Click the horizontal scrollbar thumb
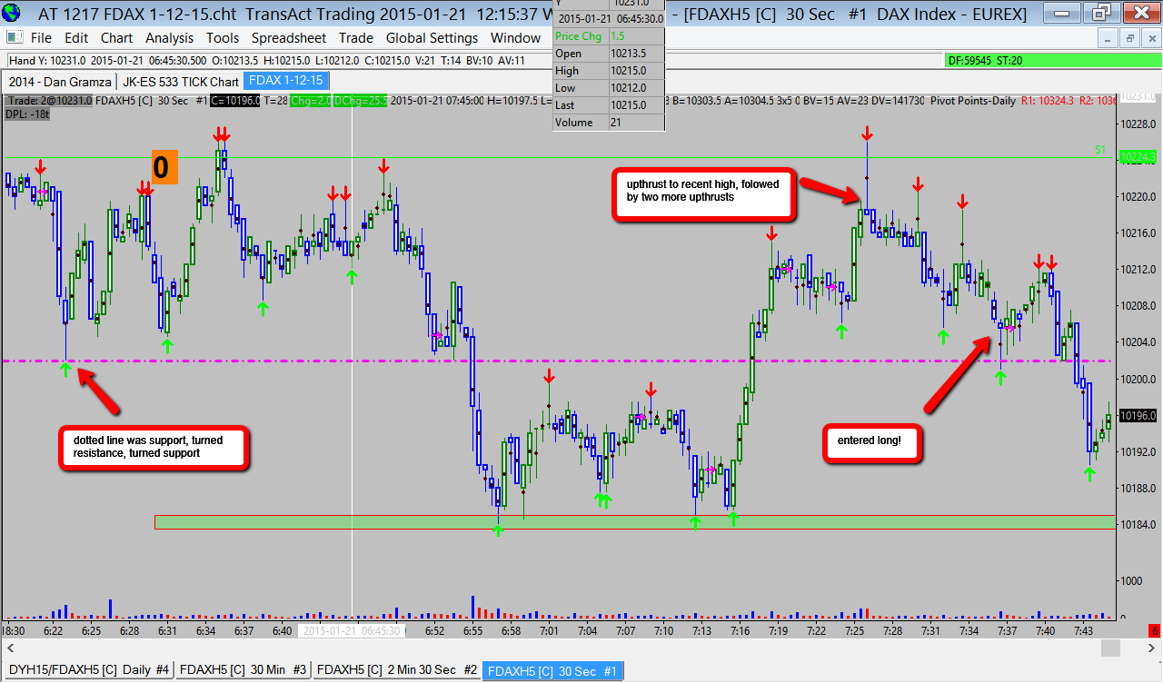 coord(1110,648)
